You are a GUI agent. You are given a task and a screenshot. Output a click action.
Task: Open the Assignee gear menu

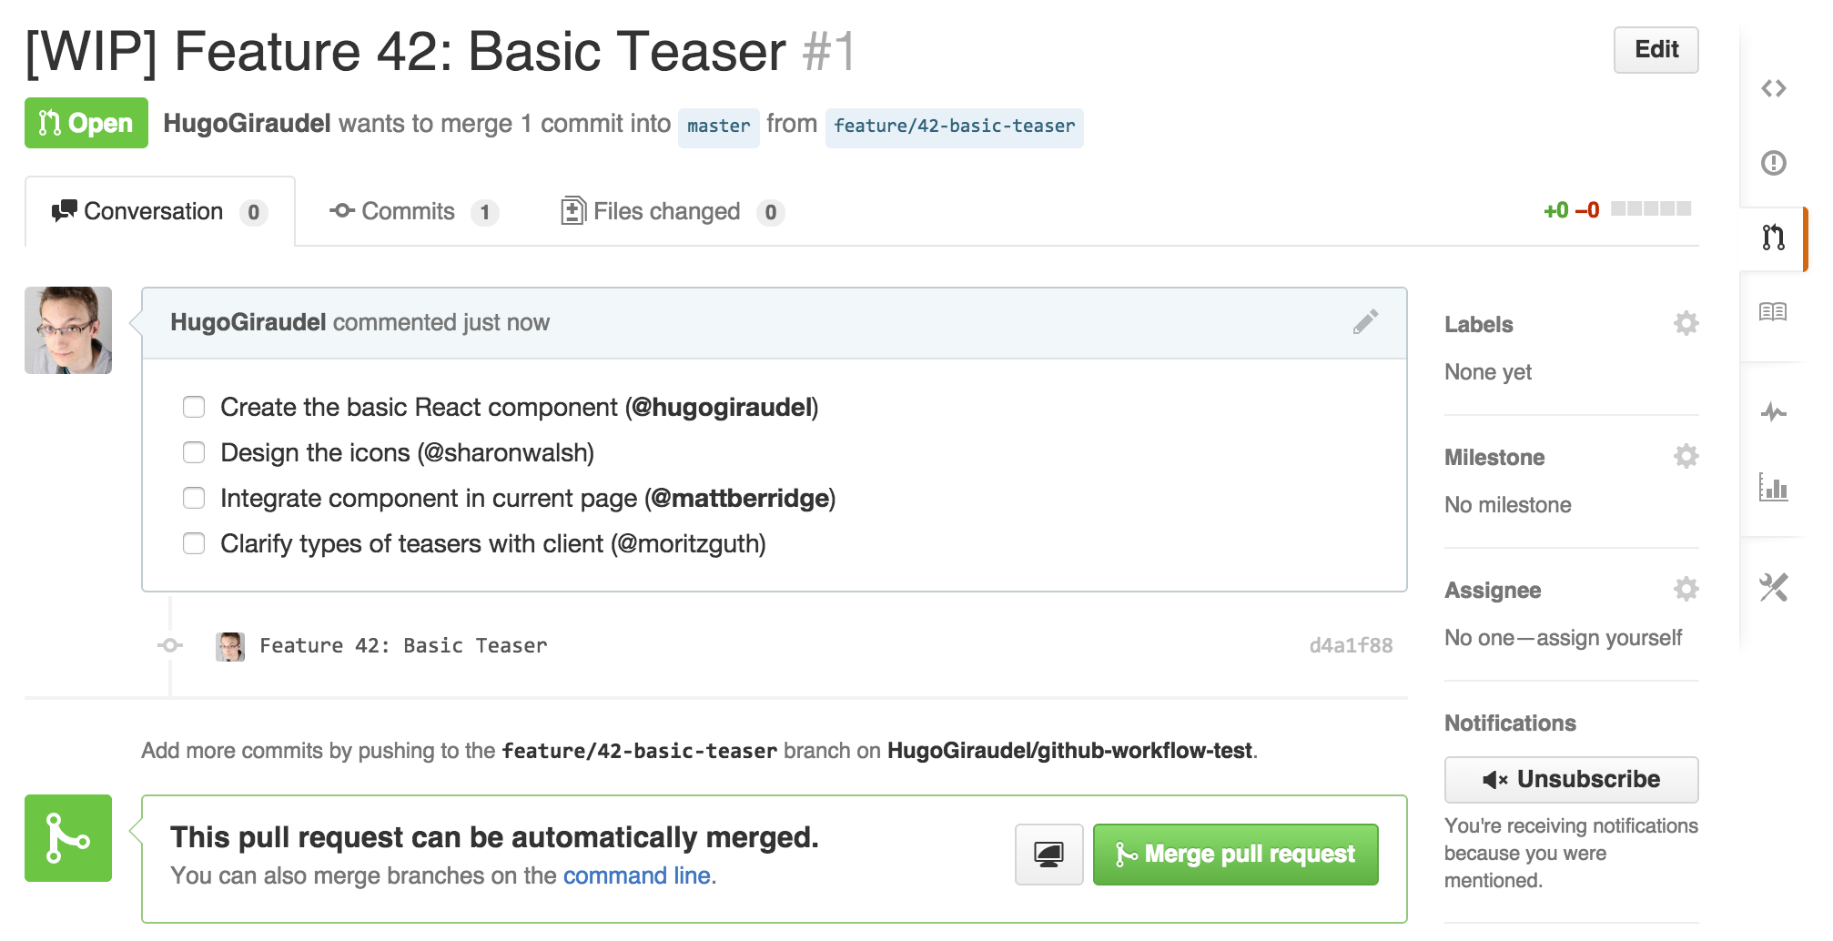coord(1686,589)
